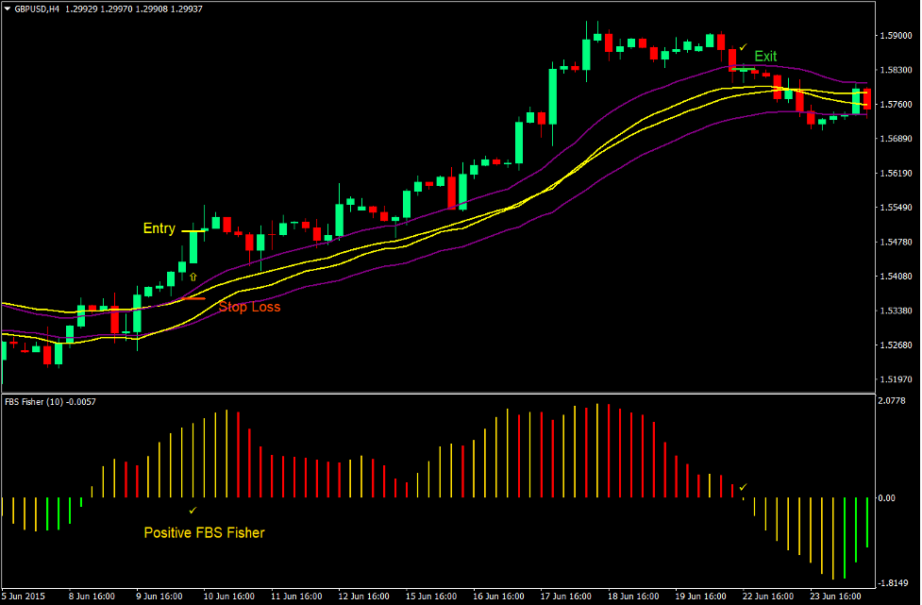This screenshot has width=922, height=605.
Task: Select the orange Stop Loss line marker
Action: pyautogui.click(x=193, y=298)
